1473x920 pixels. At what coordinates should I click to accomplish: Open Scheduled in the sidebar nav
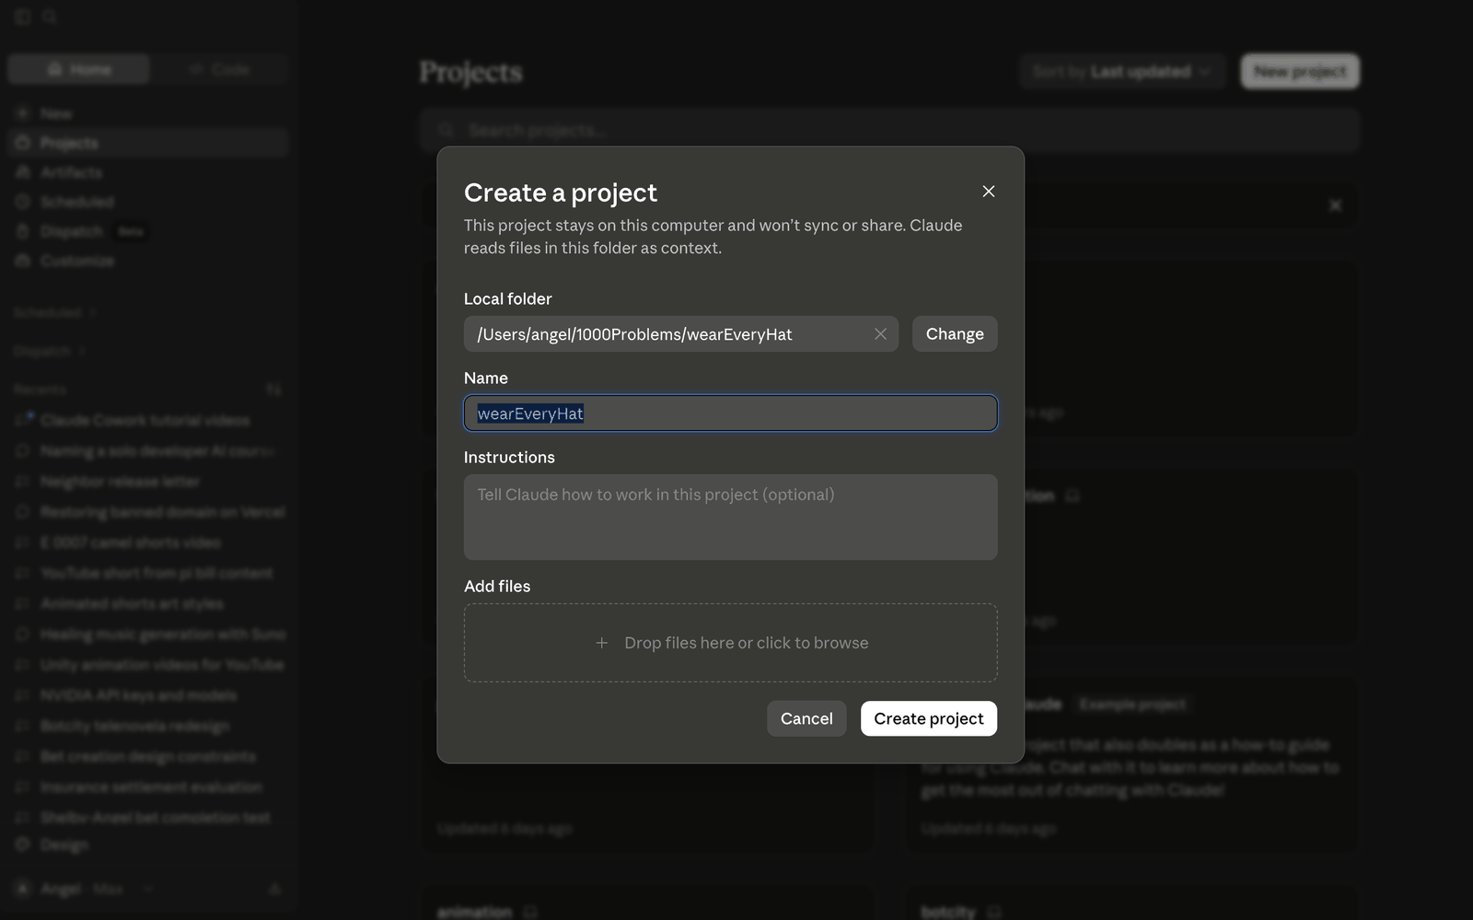pos(147,202)
